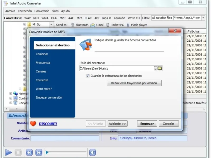Open the browse folder icon next to path
211x158 pixels.
[160, 68]
